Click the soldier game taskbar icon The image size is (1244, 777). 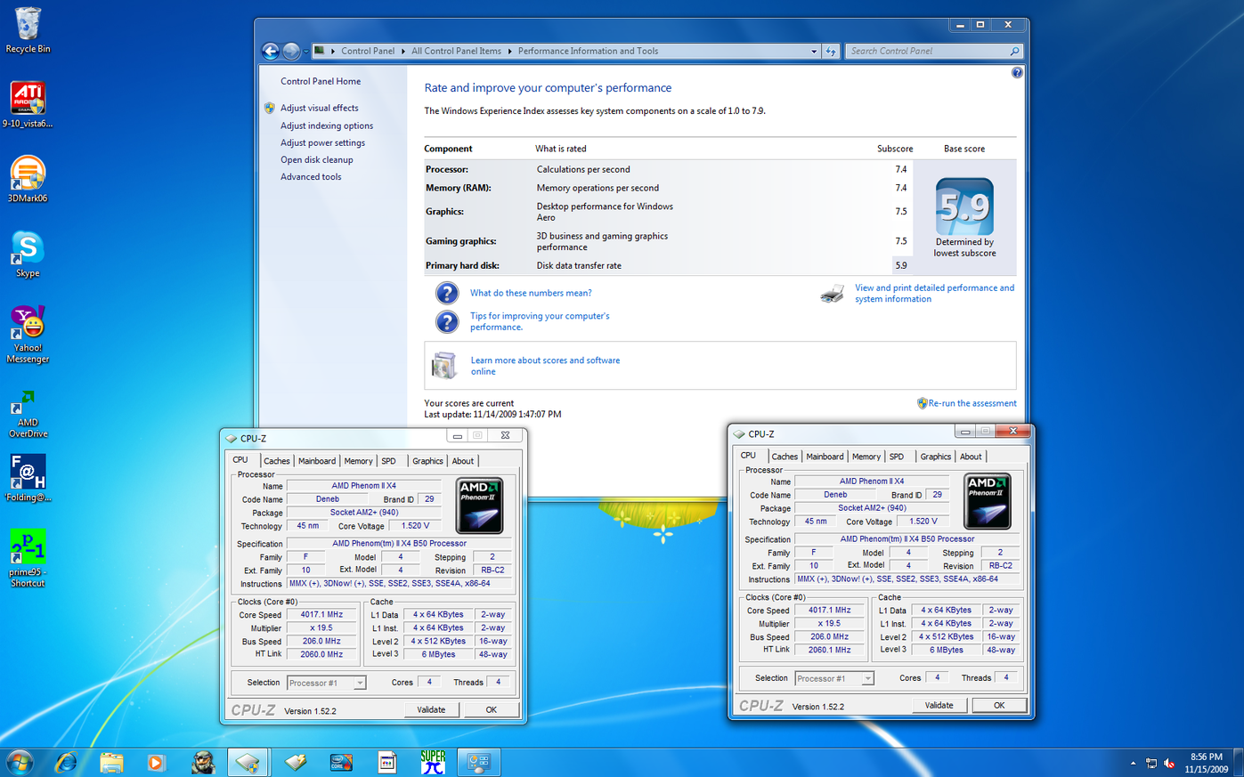[203, 762]
